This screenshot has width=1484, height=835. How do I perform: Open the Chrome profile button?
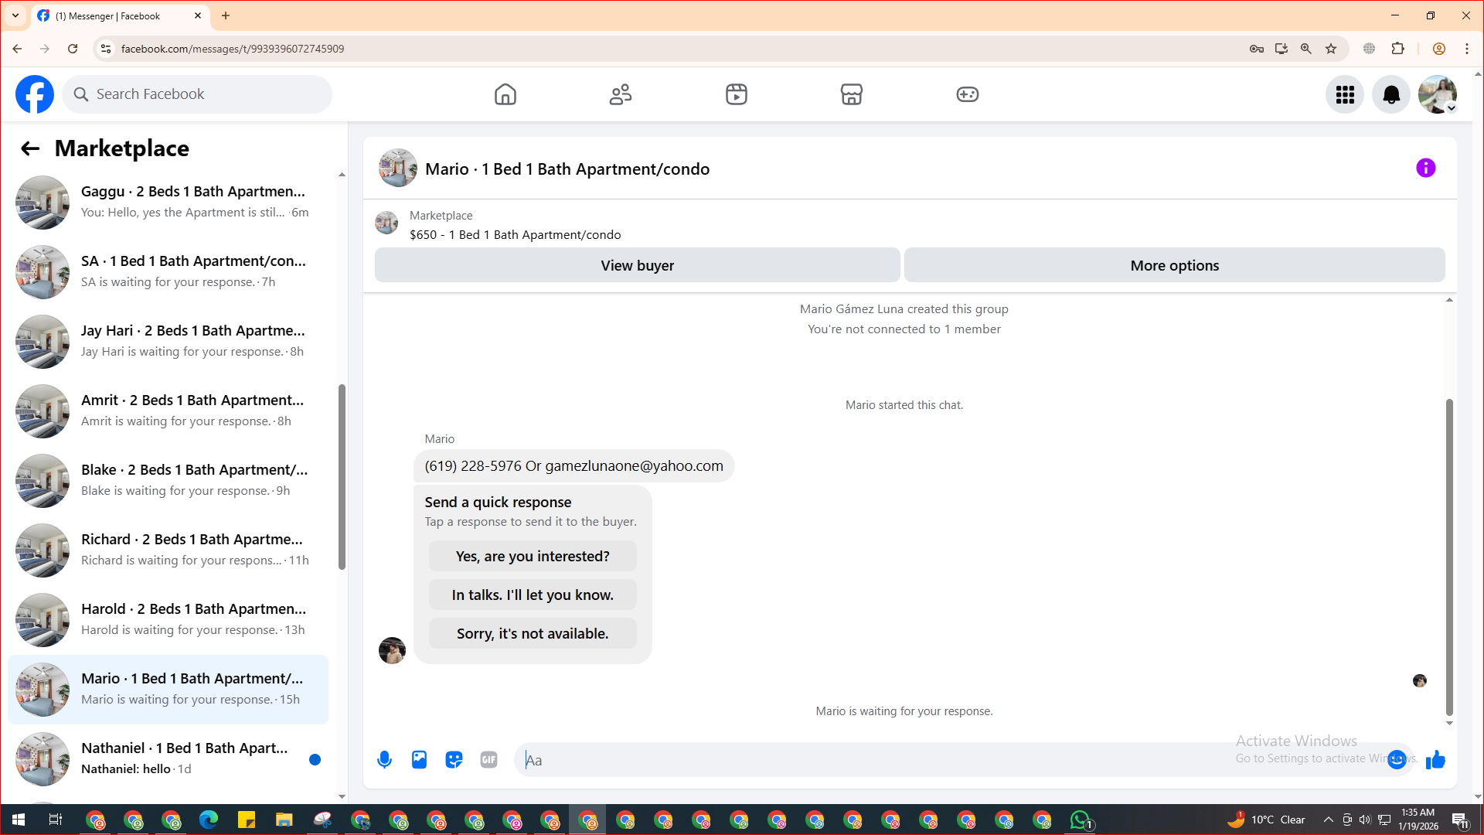(1439, 49)
